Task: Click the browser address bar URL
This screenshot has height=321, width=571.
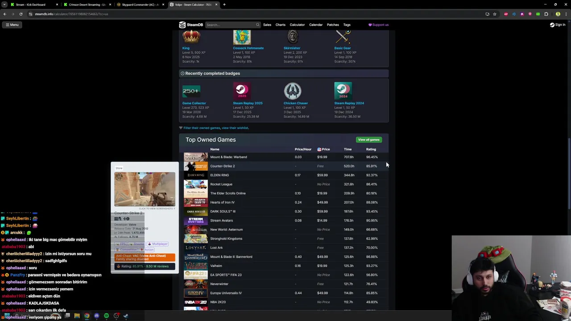Action: click(71, 14)
